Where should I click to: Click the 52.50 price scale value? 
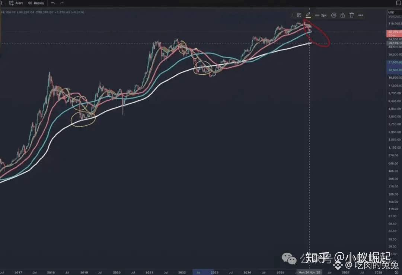click(393, 231)
